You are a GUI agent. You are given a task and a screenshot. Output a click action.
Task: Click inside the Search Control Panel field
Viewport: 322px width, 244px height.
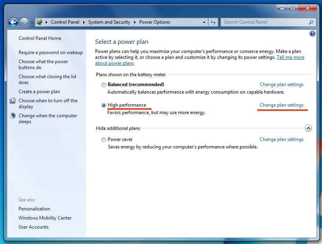pyautogui.click(x=264, y=23)
